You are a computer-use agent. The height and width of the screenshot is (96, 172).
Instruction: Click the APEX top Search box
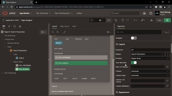point(125,13)
